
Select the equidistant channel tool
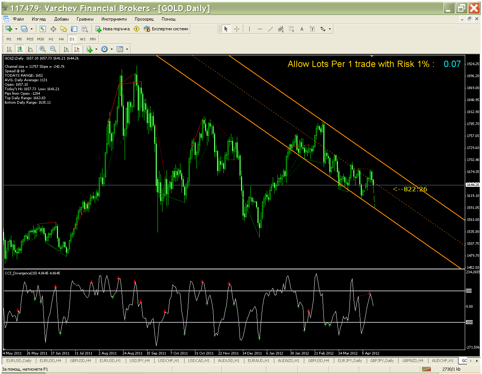tap(281, 29)
